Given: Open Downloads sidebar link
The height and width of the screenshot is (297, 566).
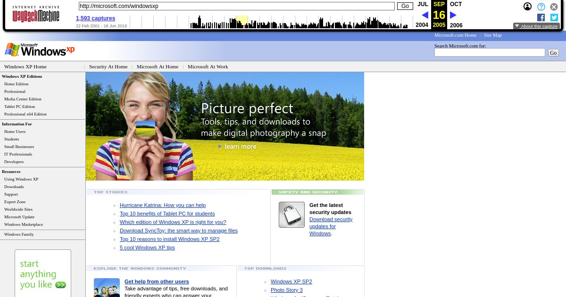Looking at the screenshot, I should tap(14, 187).
